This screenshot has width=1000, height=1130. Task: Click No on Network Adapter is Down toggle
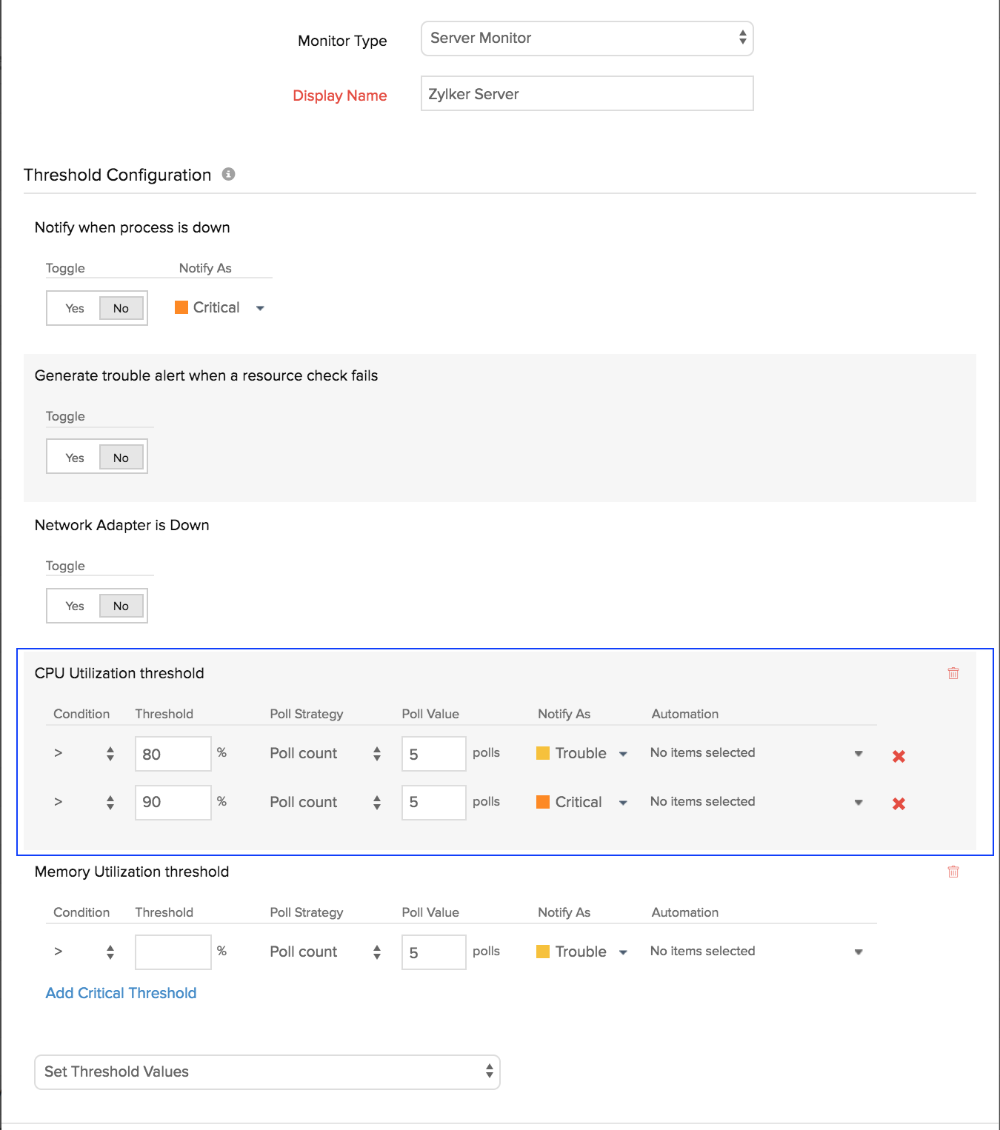(121, 606)
